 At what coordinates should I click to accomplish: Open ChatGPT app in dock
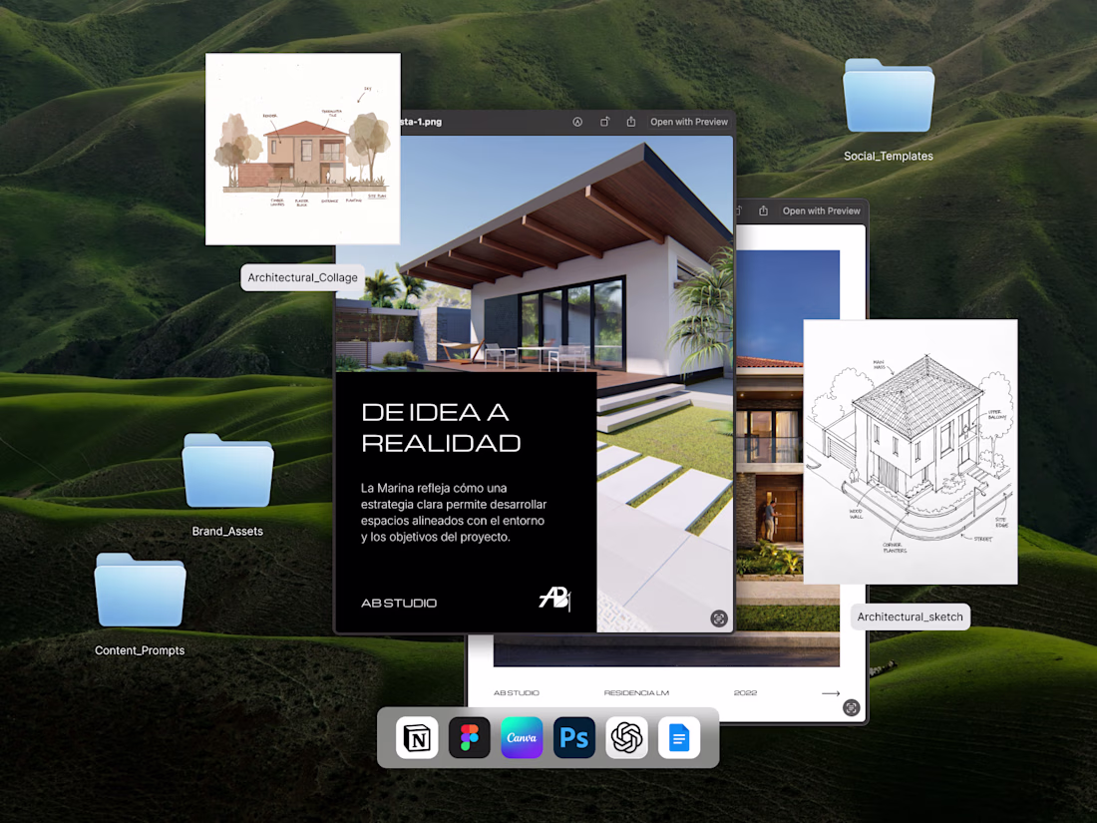627,737
